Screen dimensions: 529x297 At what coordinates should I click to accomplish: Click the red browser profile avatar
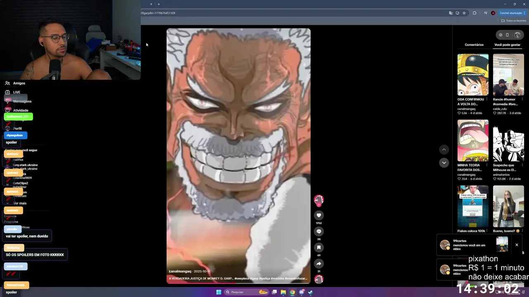click(493, 13)
